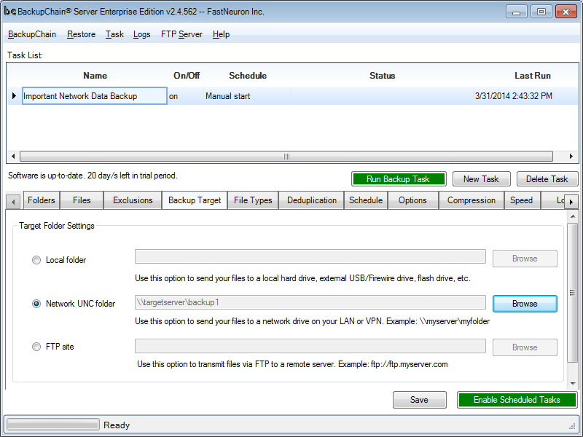Screen dimensions: 583x437
Task: Click the Name column header
Action: pyautogui.click(x=95, y=76)
